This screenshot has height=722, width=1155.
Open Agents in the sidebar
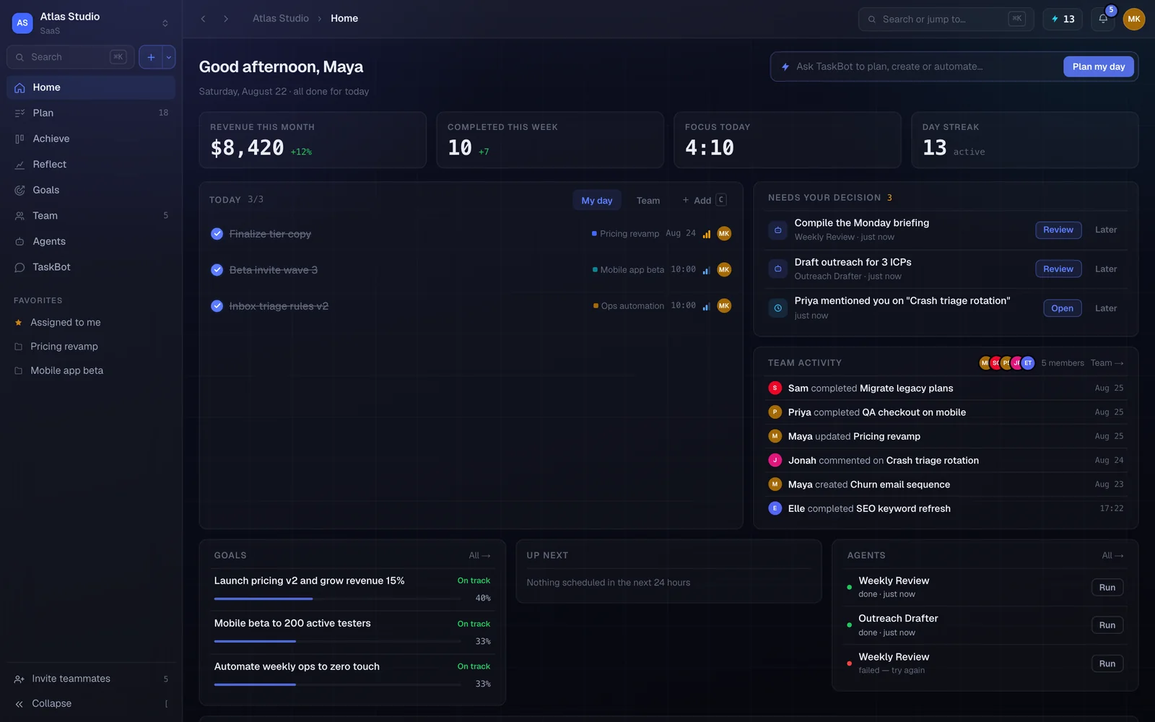tap(91, 241)
